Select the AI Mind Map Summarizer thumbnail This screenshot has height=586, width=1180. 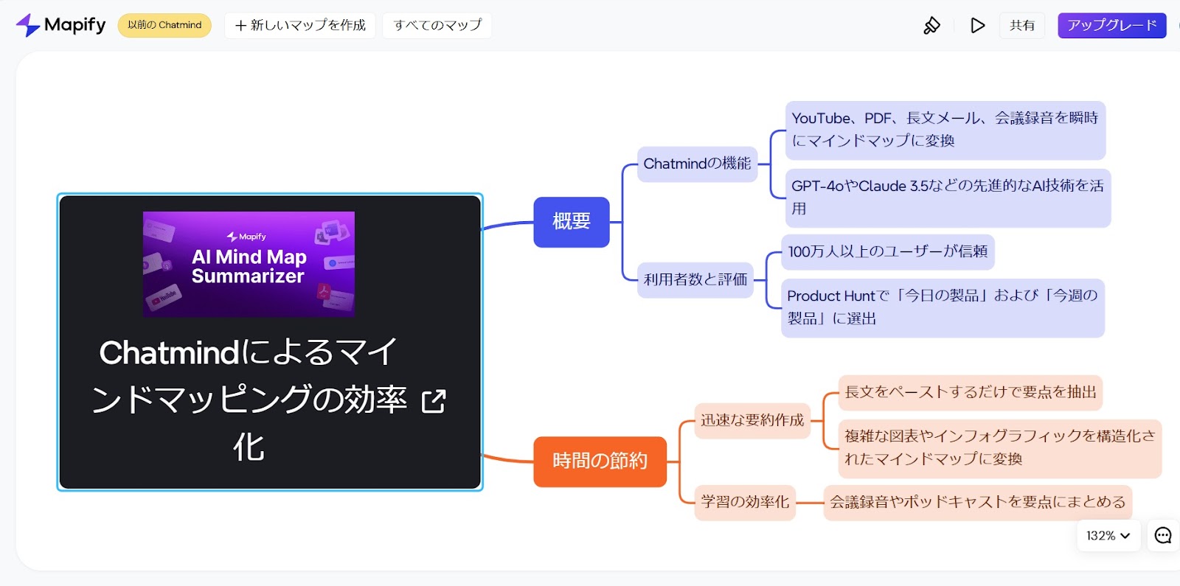click(x=249, y=264)
